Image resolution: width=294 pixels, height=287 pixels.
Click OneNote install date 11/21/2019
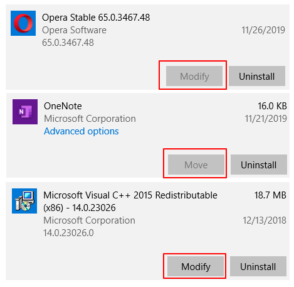(266, 119)
